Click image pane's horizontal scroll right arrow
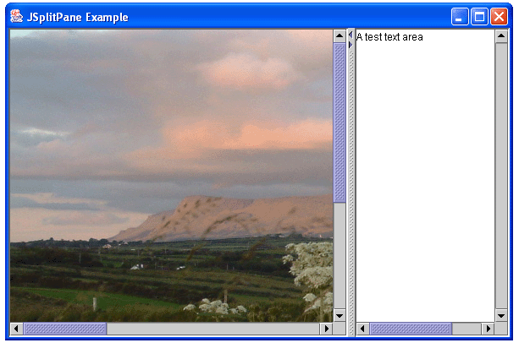The image size is (519, 343). click(x=326, y=329)
